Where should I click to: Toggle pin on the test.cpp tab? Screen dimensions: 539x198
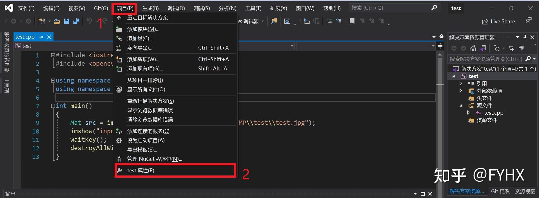(41, 37)
